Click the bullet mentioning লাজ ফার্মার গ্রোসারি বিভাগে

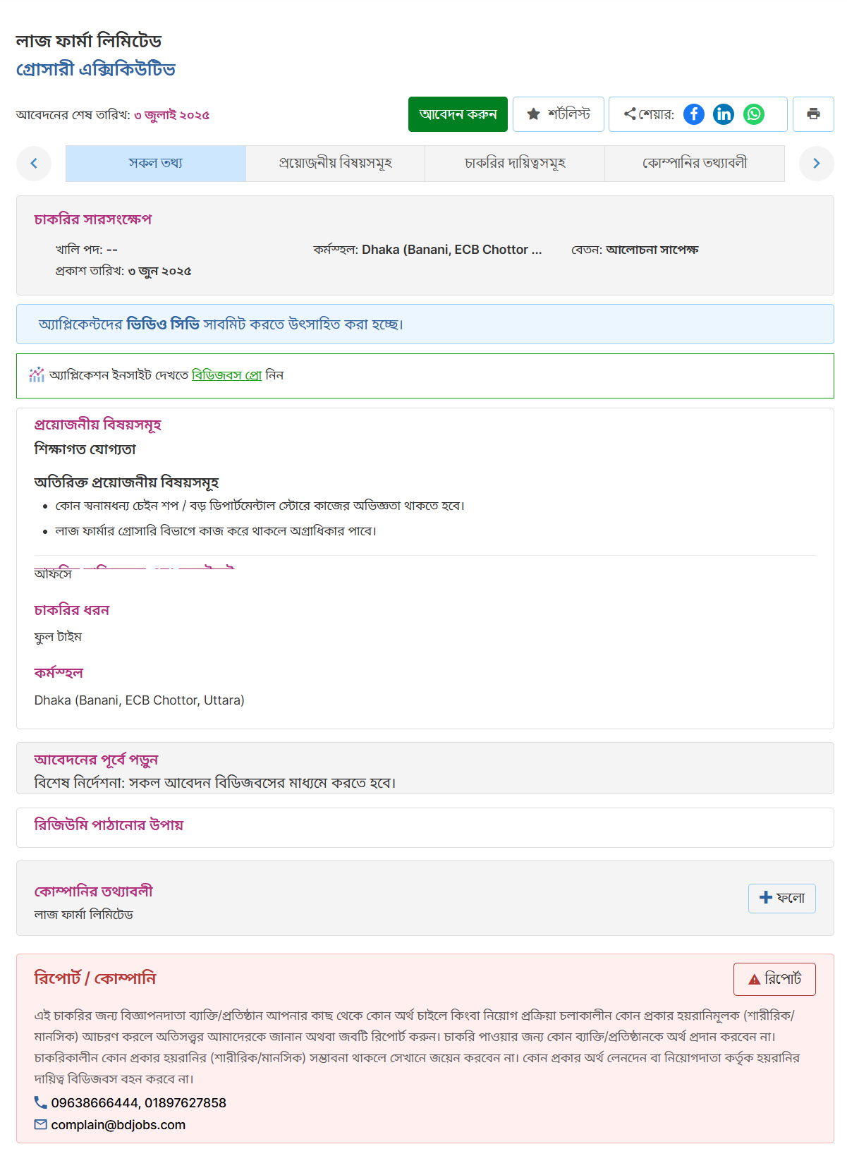click(x=216, y=531)
